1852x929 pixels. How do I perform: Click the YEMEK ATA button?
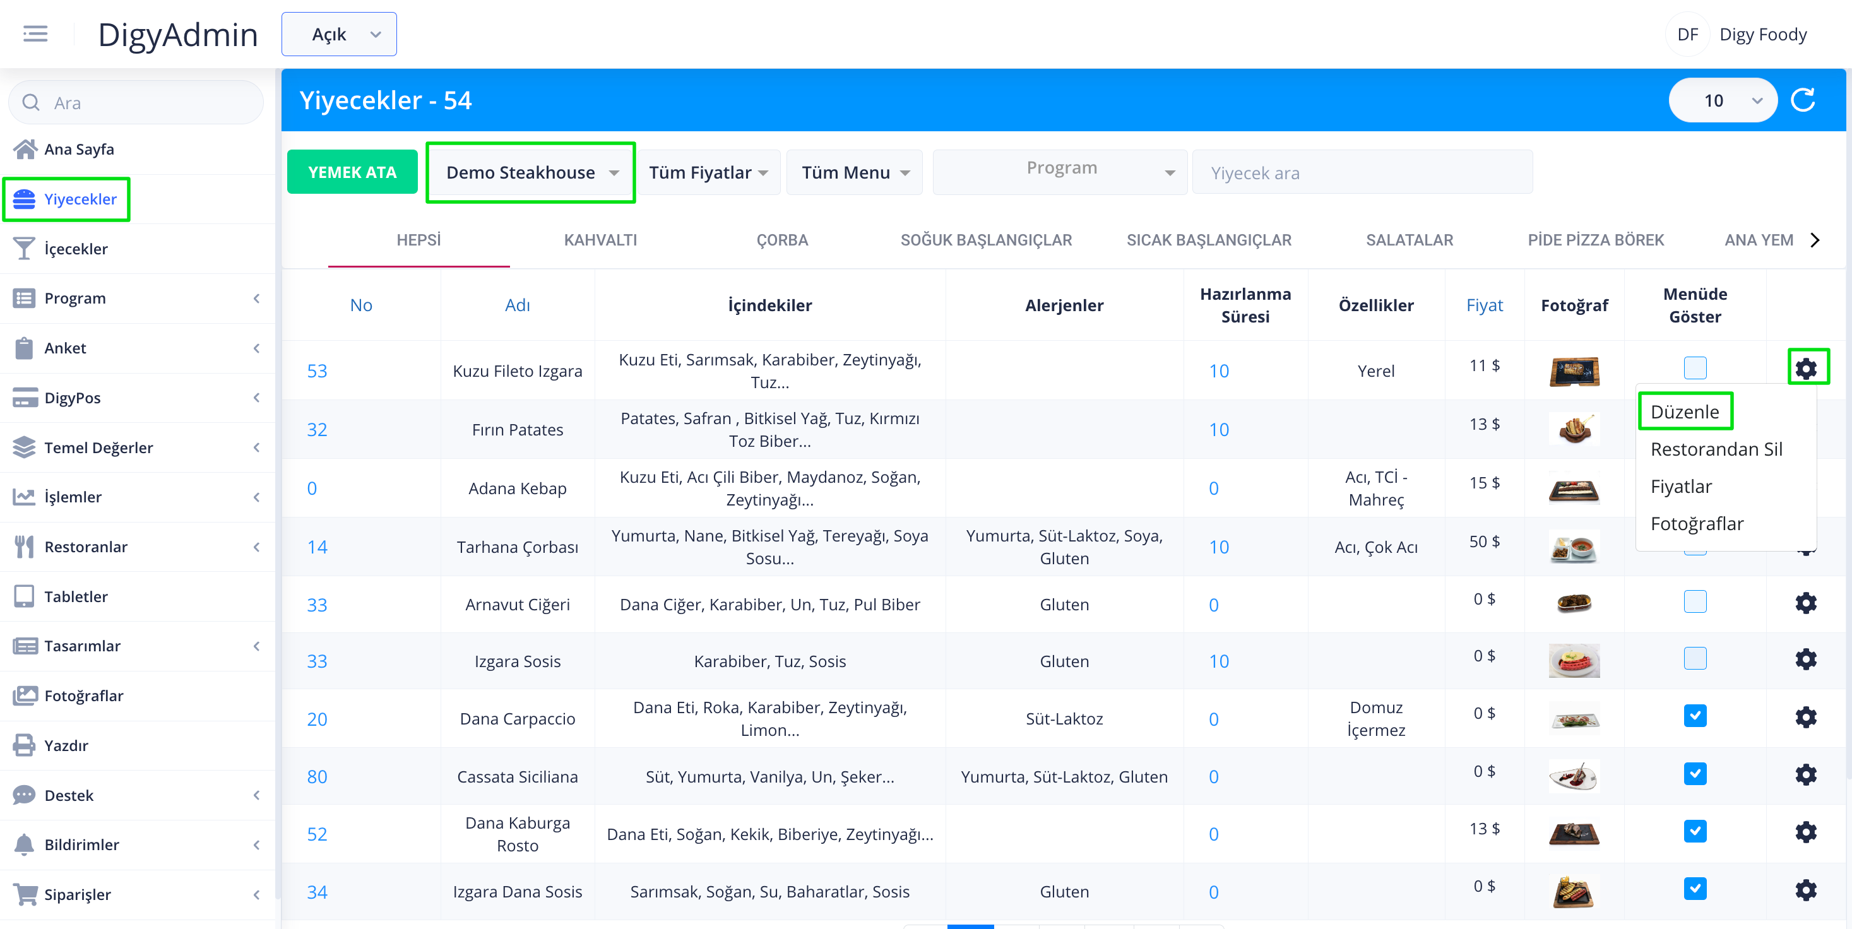coord(352,172)
